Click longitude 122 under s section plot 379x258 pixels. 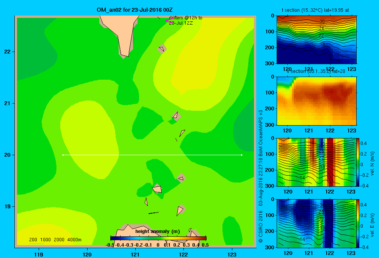click(x=330, y=131)
